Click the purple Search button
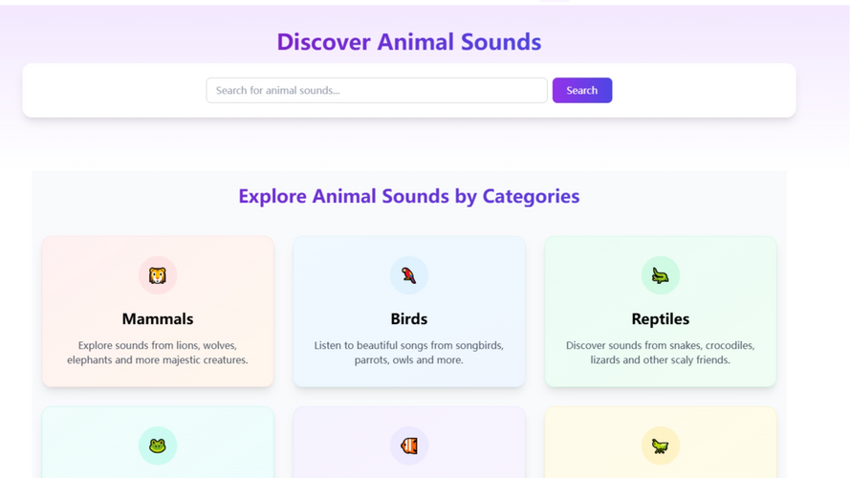 (x=582, y=90)
